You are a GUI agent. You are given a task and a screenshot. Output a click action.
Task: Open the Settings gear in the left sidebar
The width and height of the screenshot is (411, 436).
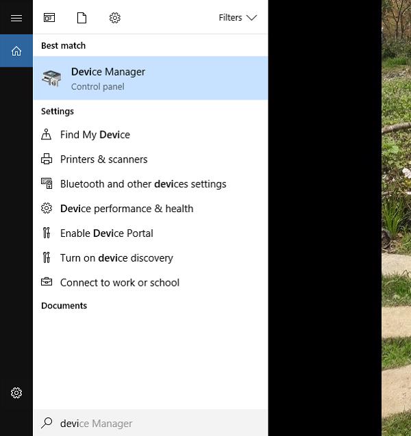16,393
